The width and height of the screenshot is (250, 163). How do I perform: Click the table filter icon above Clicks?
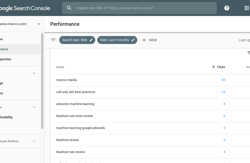click(248, 53)
